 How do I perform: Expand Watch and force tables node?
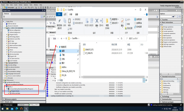[7, 46]
